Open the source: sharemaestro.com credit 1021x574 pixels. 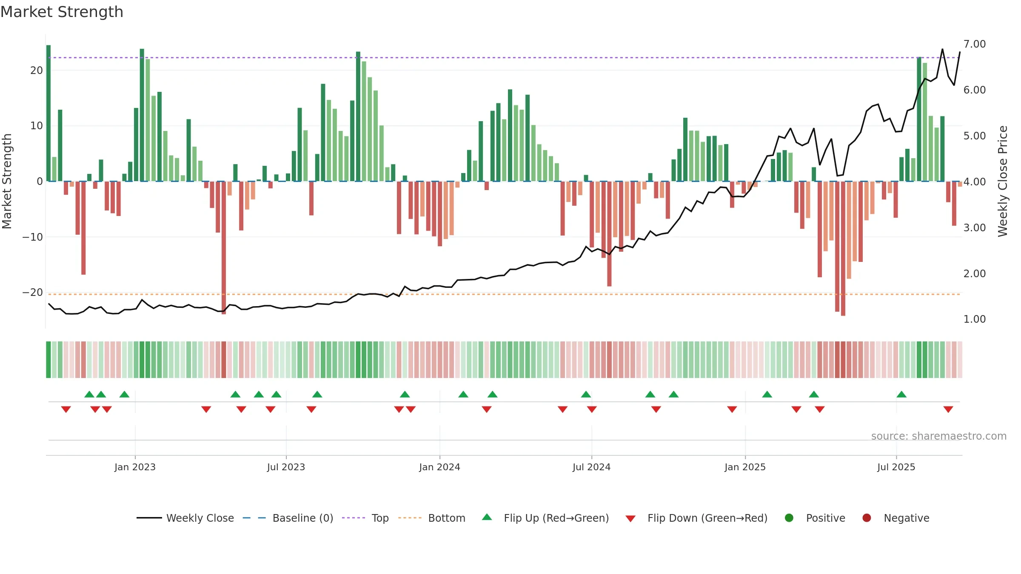[x=939, y=436]
